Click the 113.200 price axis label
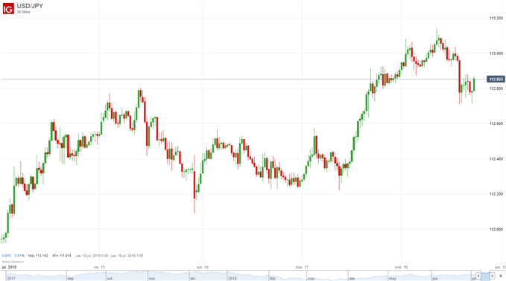The width and height of the screenshot is (506, 281). [496, 19]
